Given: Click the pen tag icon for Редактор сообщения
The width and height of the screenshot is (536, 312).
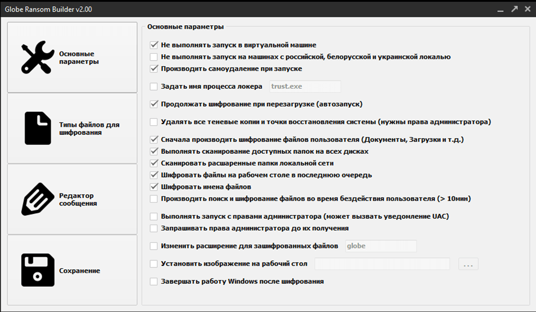Looking at the screenshot, I should coord(38,199).
